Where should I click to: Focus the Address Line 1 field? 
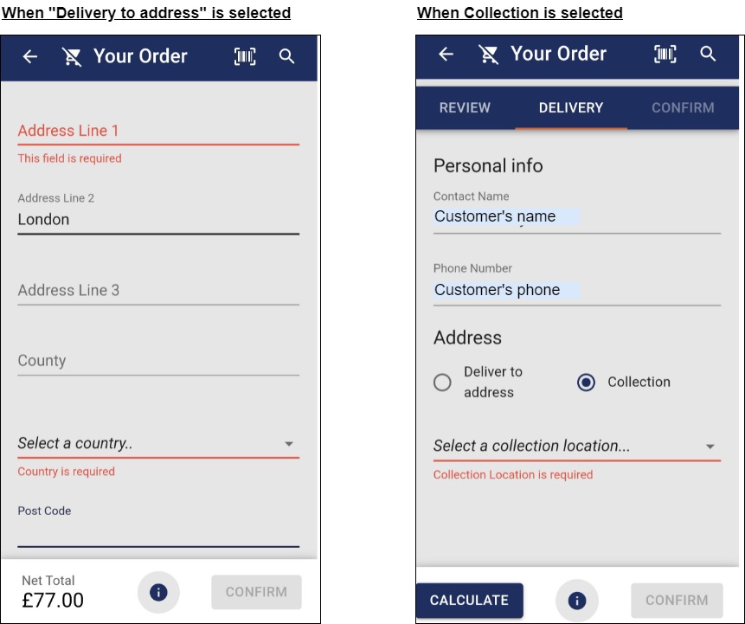[x=158, y=132]
